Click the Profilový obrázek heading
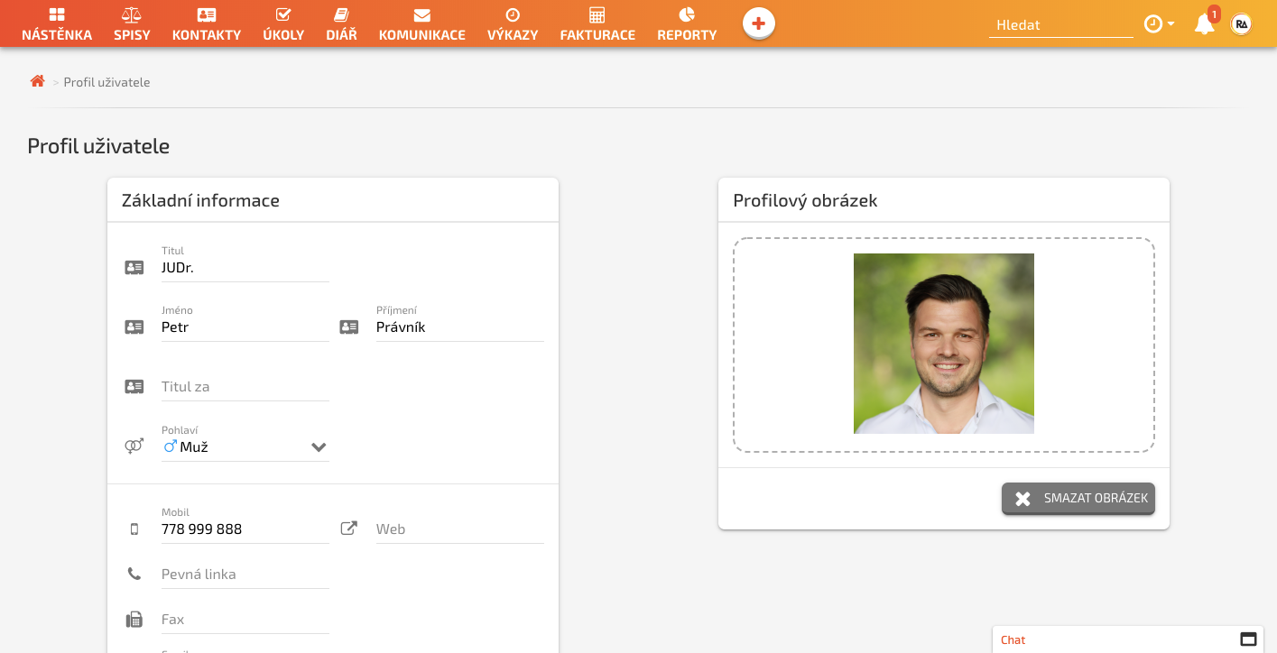The image size is (1277, 653). 805,200
